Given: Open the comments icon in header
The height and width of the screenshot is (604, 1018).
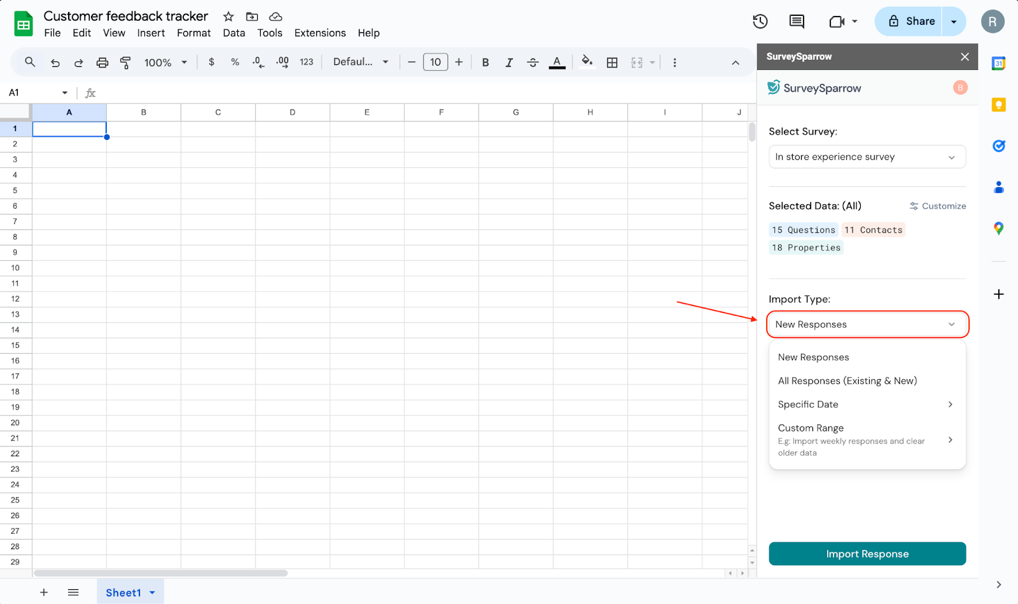Looking at the screenshot, I should (x=797, y=22).
